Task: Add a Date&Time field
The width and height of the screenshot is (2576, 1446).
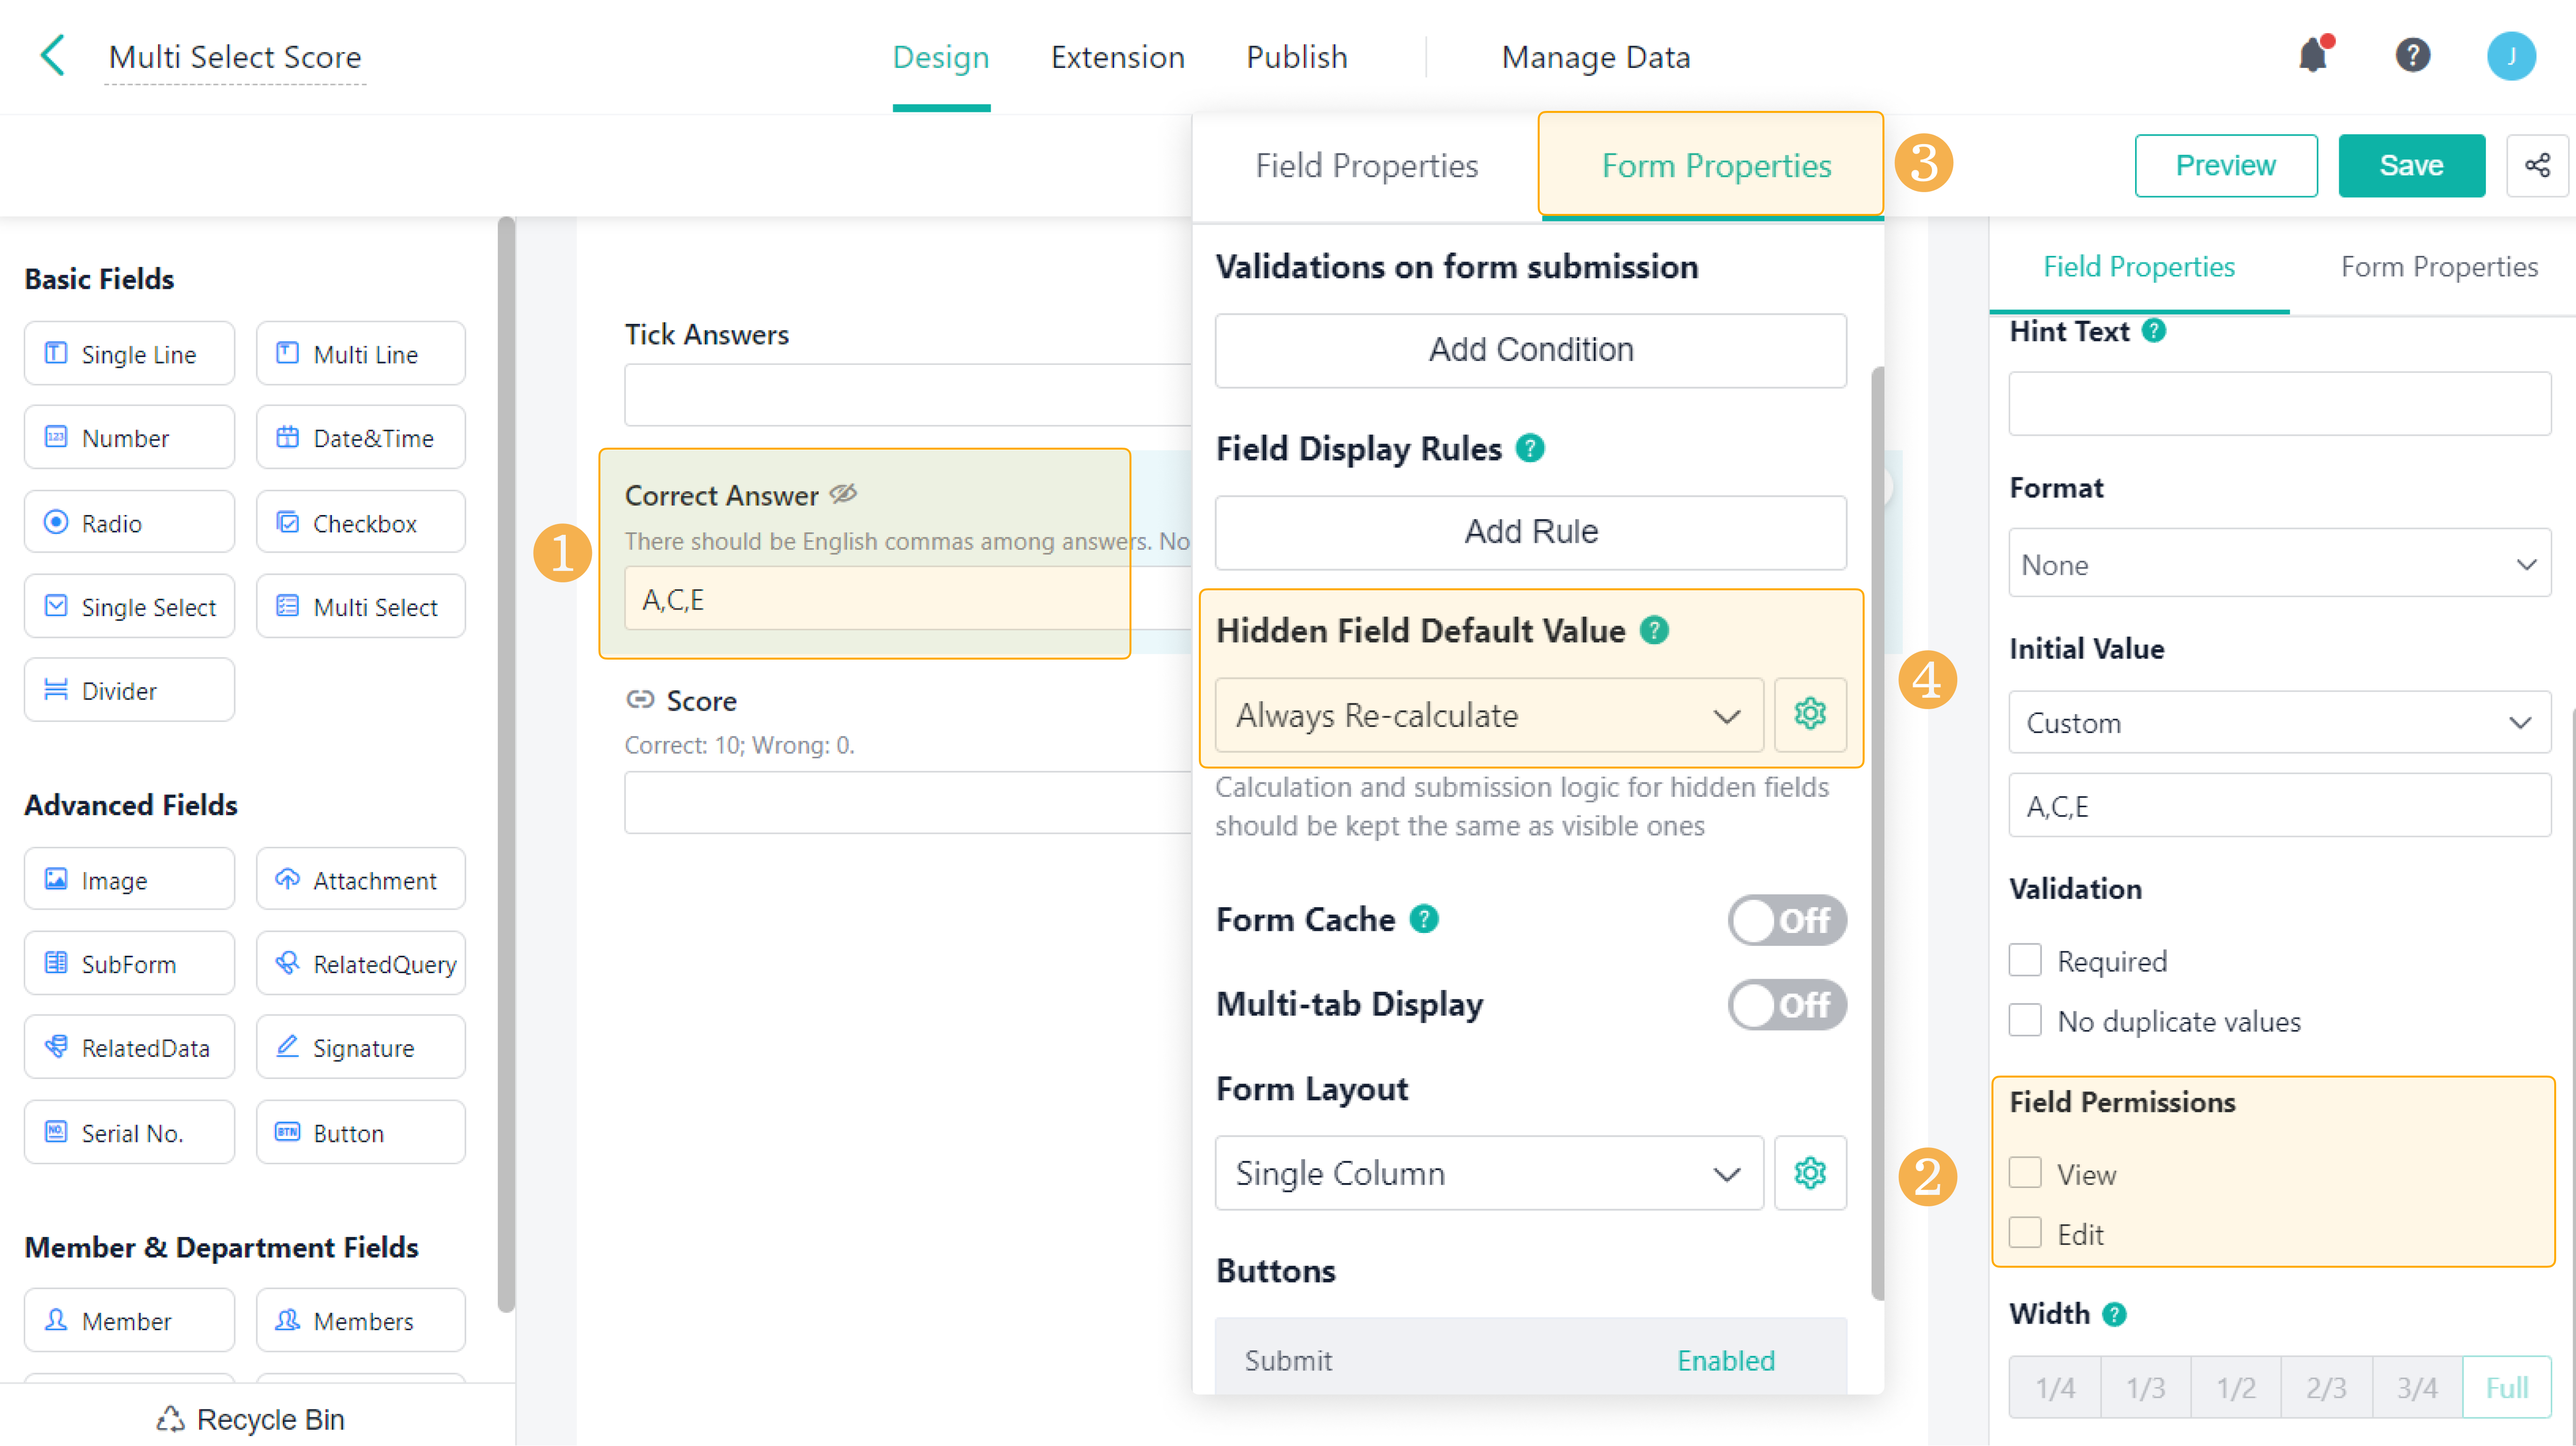Action: pyautogui.click(x=360, y=437)
